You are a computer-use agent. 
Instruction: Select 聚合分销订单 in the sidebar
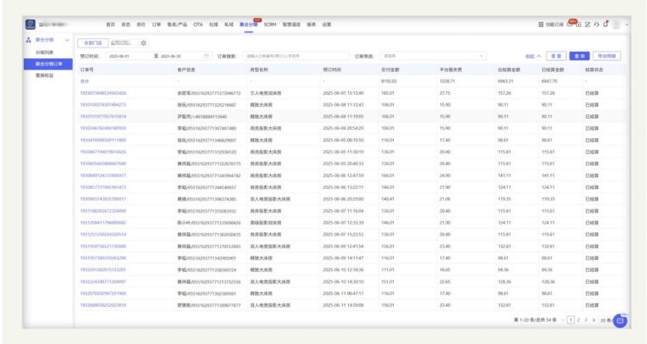coord(48,64)
